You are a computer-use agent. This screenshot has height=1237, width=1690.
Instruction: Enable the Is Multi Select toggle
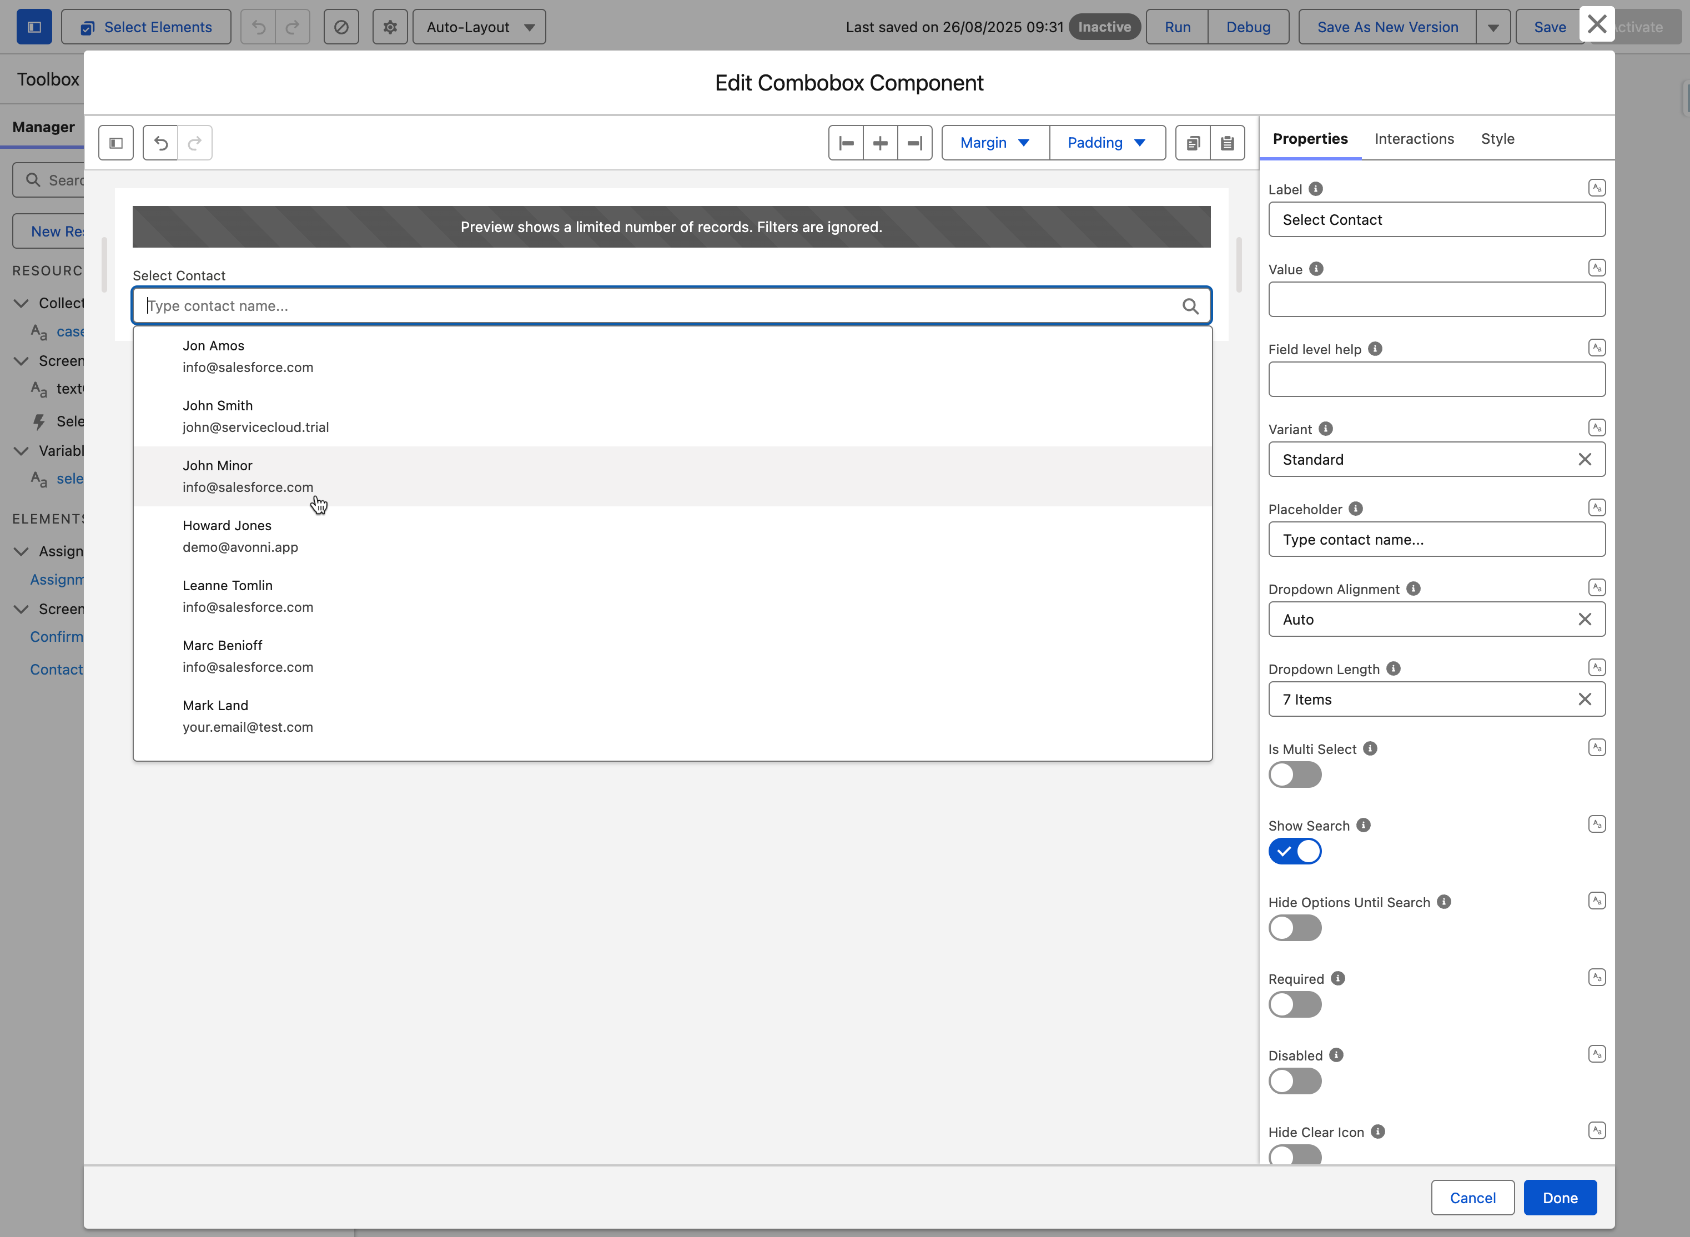pos(1295,775)
